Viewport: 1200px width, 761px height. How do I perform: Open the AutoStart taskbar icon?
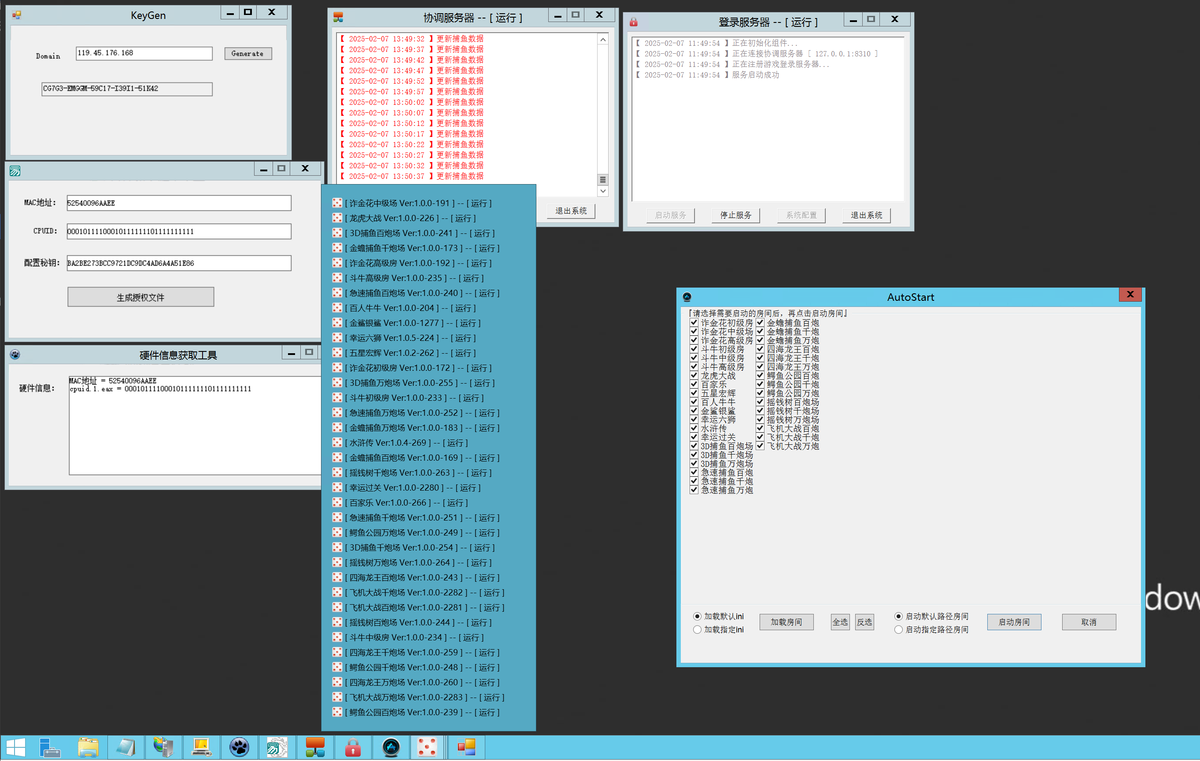391,747
